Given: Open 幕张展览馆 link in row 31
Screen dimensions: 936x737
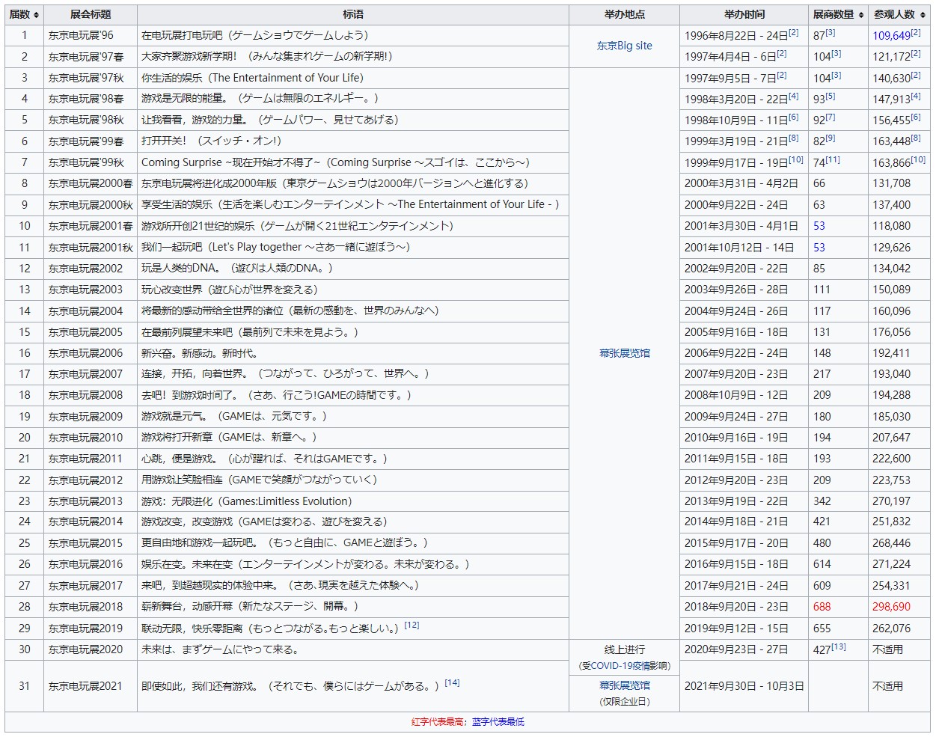Looking at the screenshot, I should (x=624, y=685).
